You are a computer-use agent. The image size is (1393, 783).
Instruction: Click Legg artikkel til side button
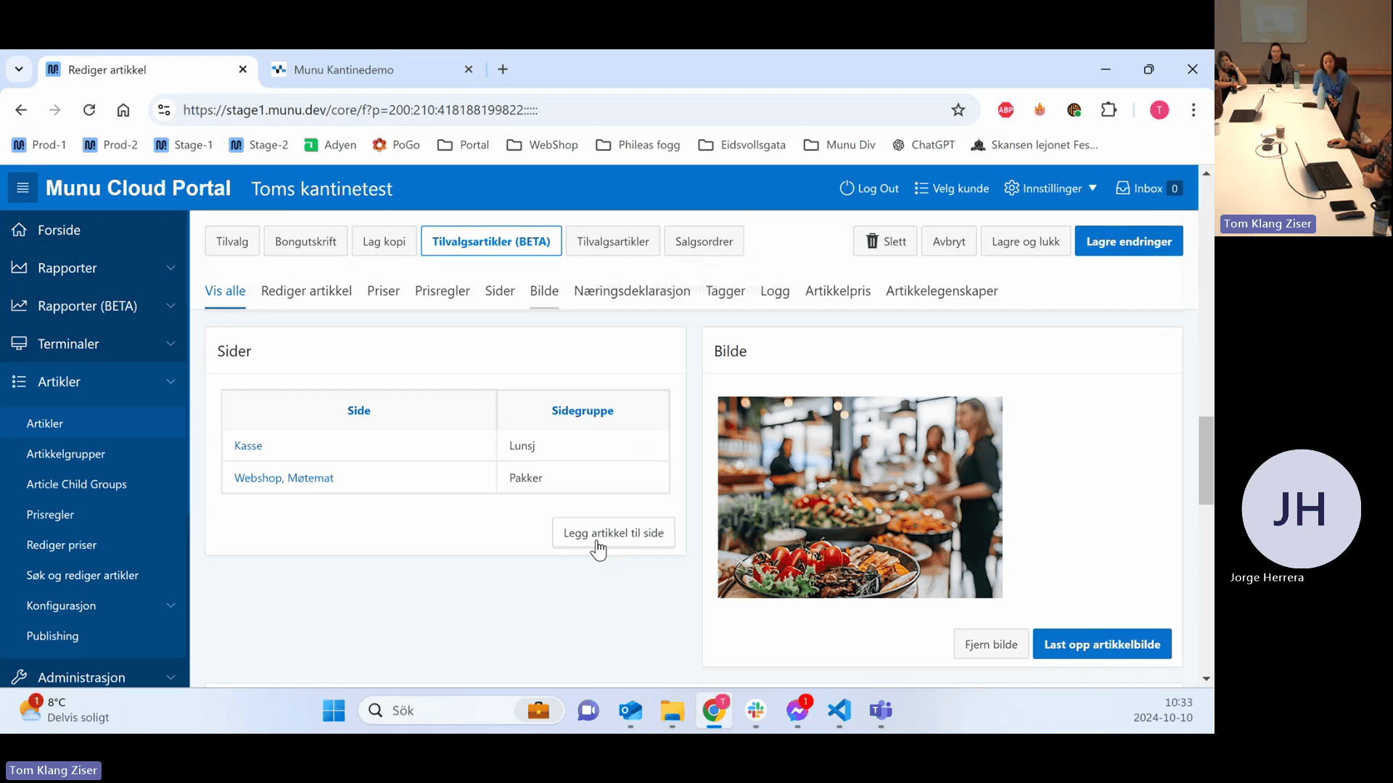[x=614, y=533]
